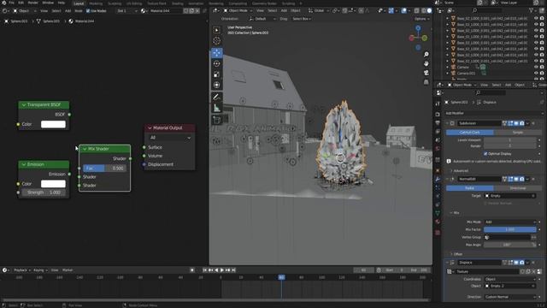Viewport: 547px width, 308px height.
Task: Switch perspective/orthographic grid icon
Action: pos(426,82)
